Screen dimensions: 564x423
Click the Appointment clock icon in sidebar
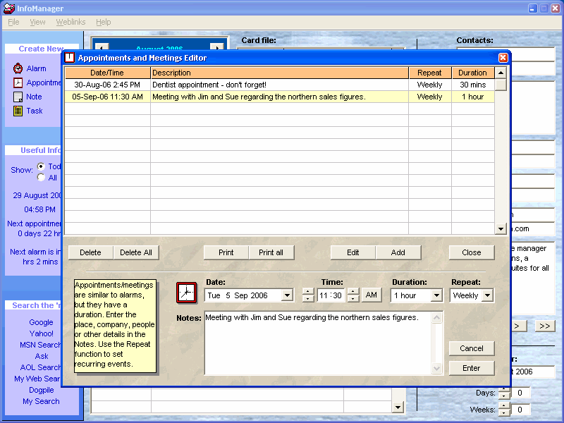click(x=18, y=82)
